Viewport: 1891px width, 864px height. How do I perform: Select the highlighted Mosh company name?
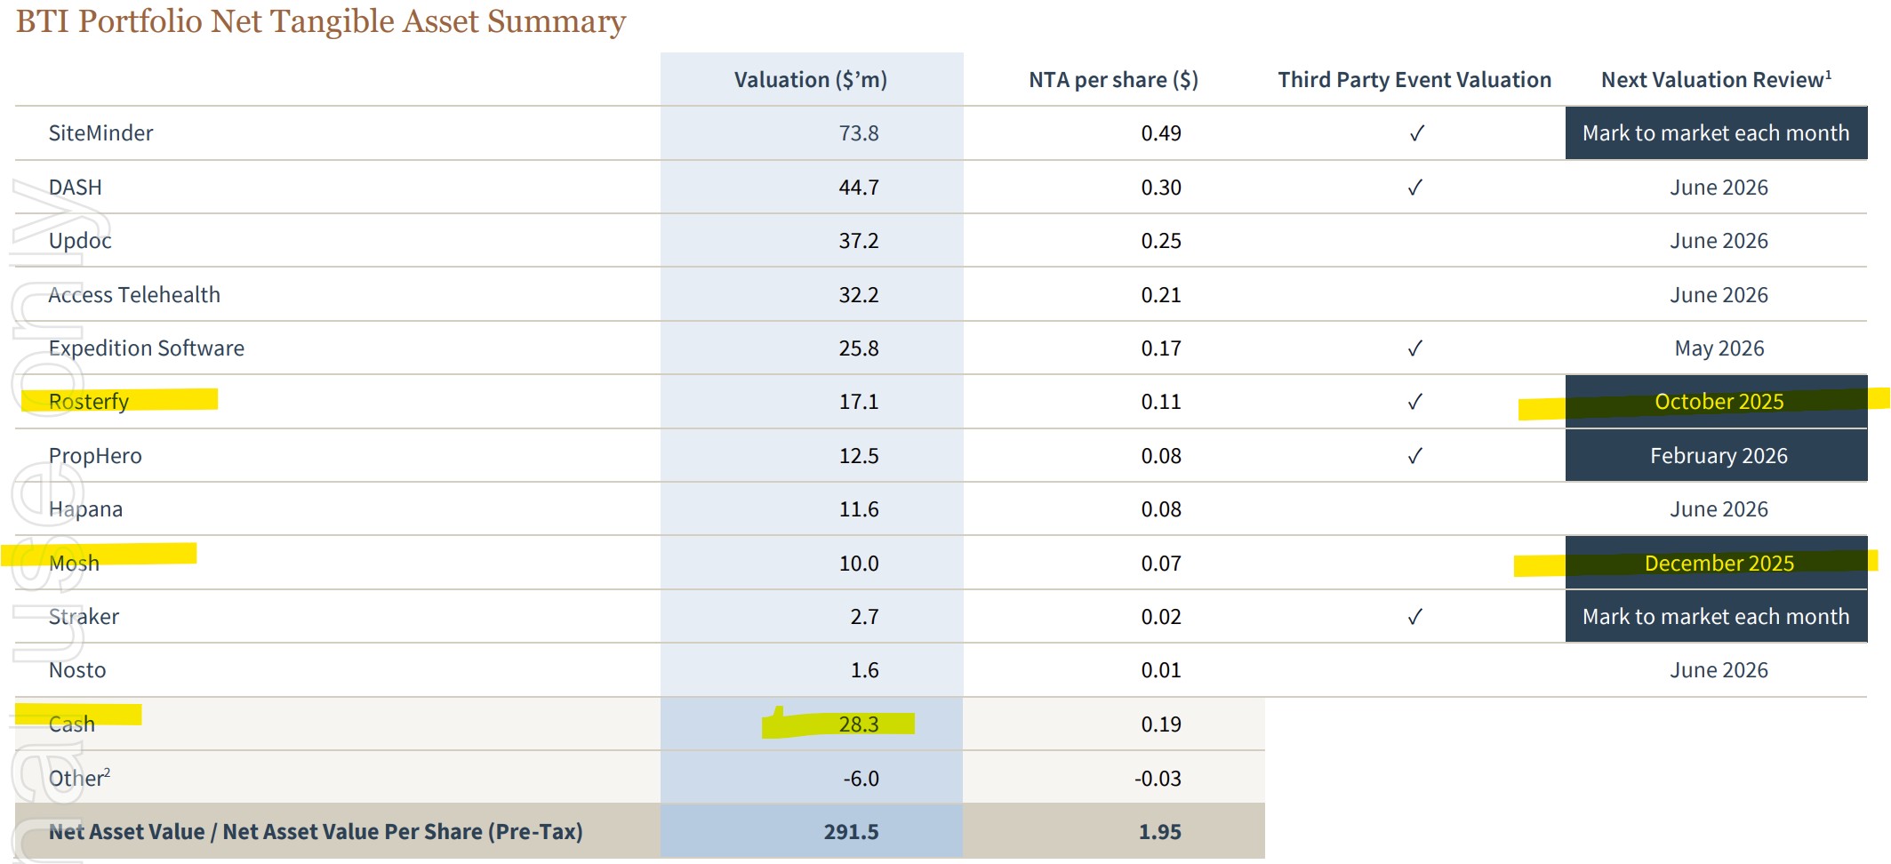75,564
